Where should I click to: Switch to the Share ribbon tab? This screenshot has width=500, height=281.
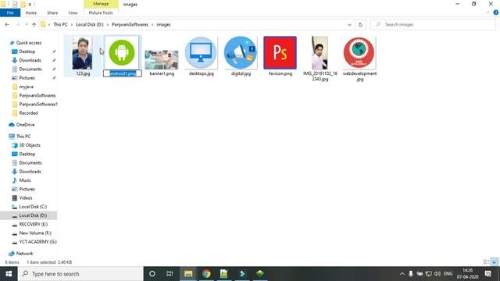pyautogui.click(x=52, y=12)
